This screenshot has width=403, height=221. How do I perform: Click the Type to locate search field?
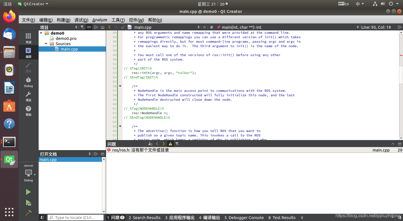(x=76, y=218)
